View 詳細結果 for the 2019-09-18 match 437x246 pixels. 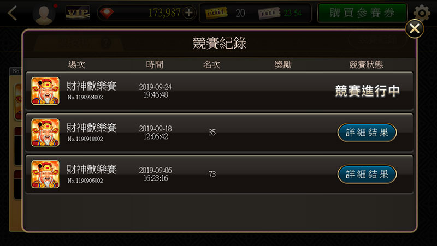click(367, 133)
